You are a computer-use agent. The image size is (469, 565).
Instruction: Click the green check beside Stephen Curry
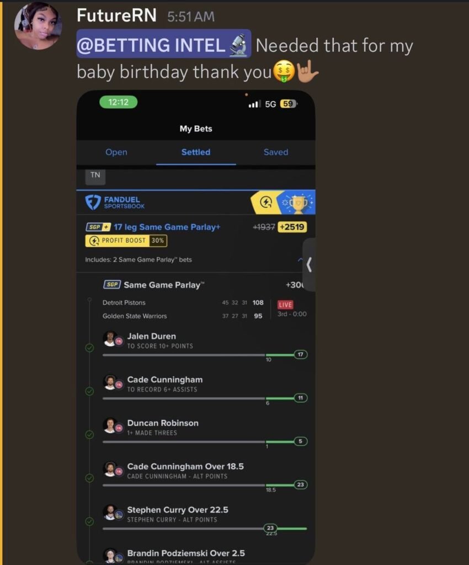pyautogui.click(x=89, y=521)
